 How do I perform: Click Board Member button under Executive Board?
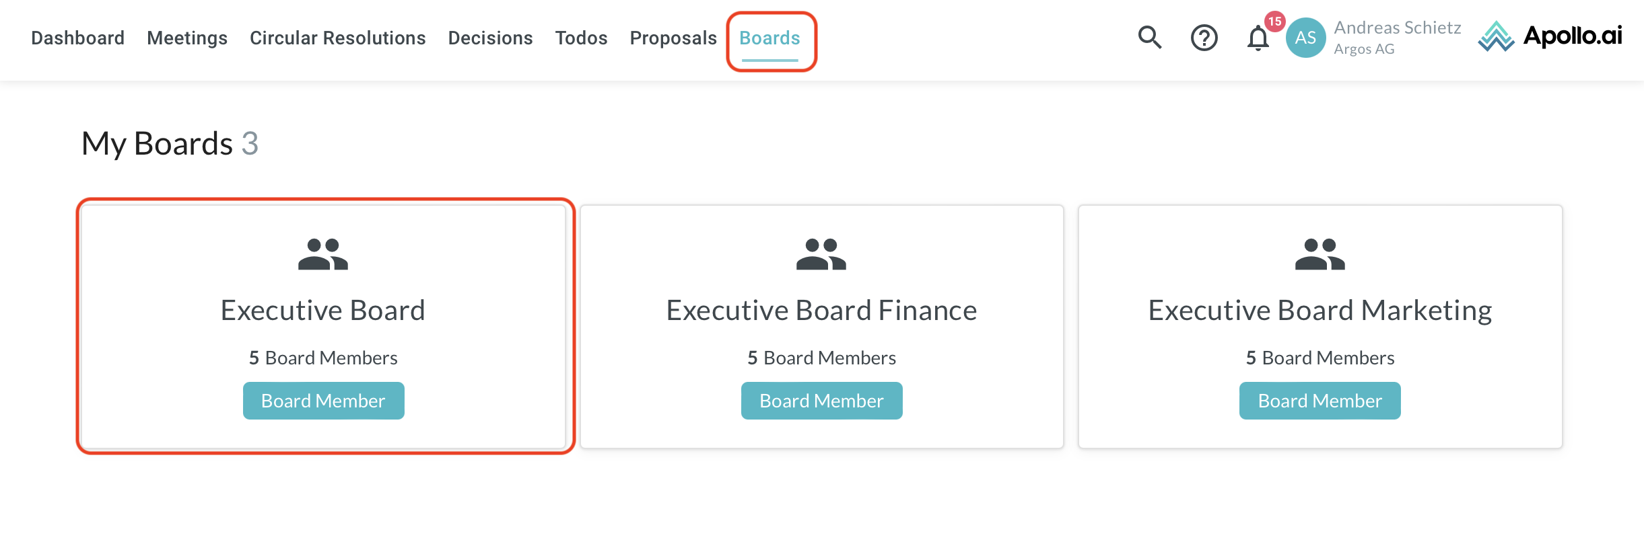(323, 401)
